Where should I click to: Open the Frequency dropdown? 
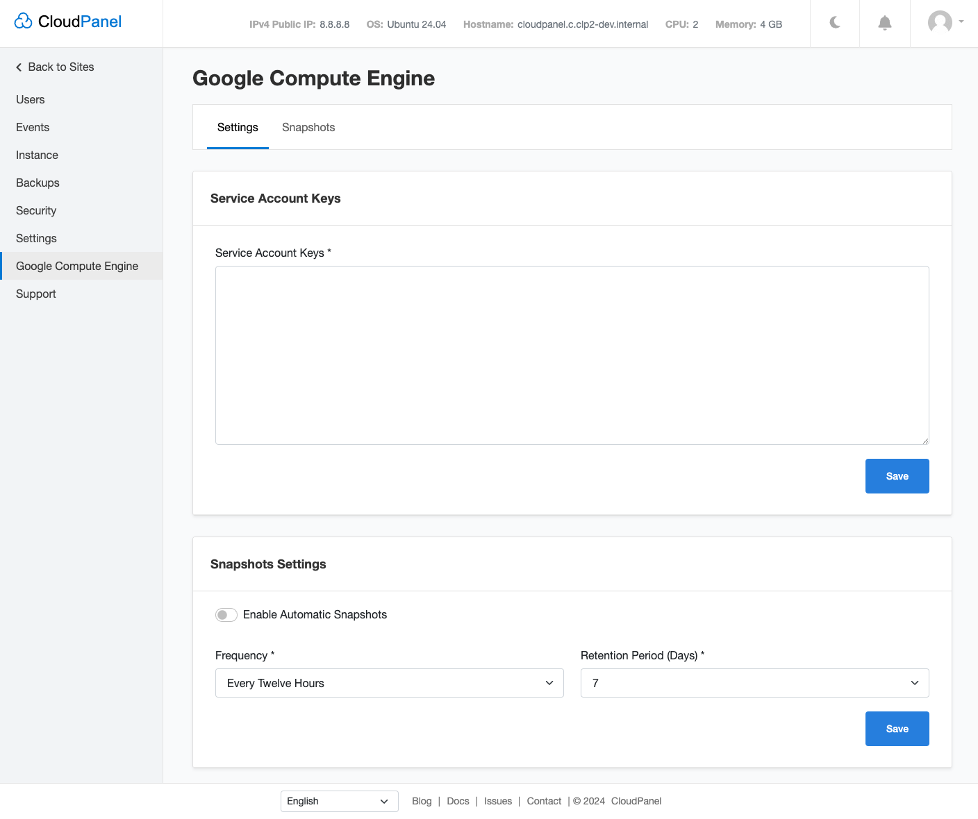point(390,683)
